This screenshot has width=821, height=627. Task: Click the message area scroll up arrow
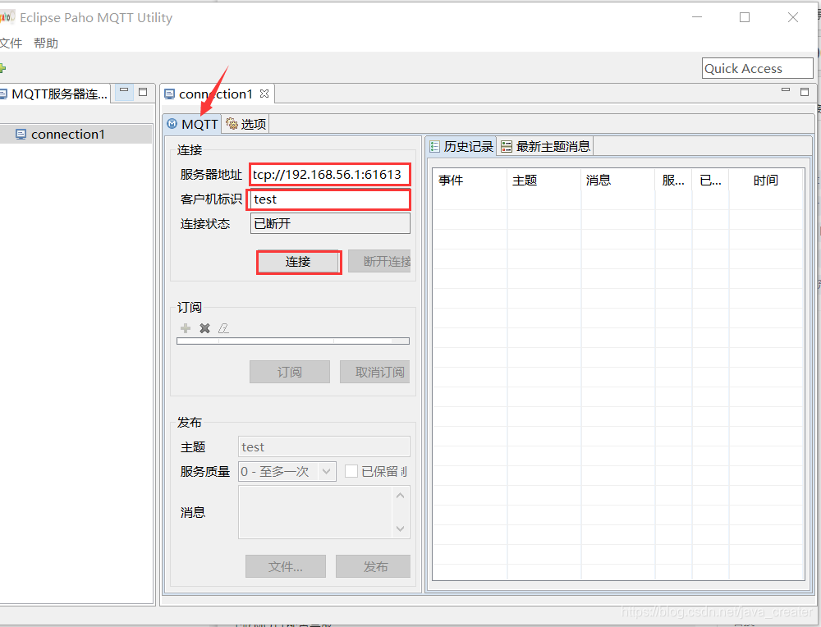401,495
